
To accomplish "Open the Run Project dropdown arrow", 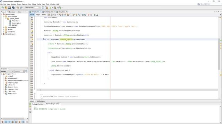I will point(52,8).
